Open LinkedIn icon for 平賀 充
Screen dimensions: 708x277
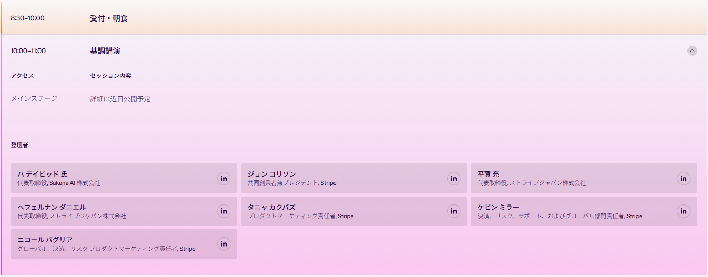coord(684,178)
